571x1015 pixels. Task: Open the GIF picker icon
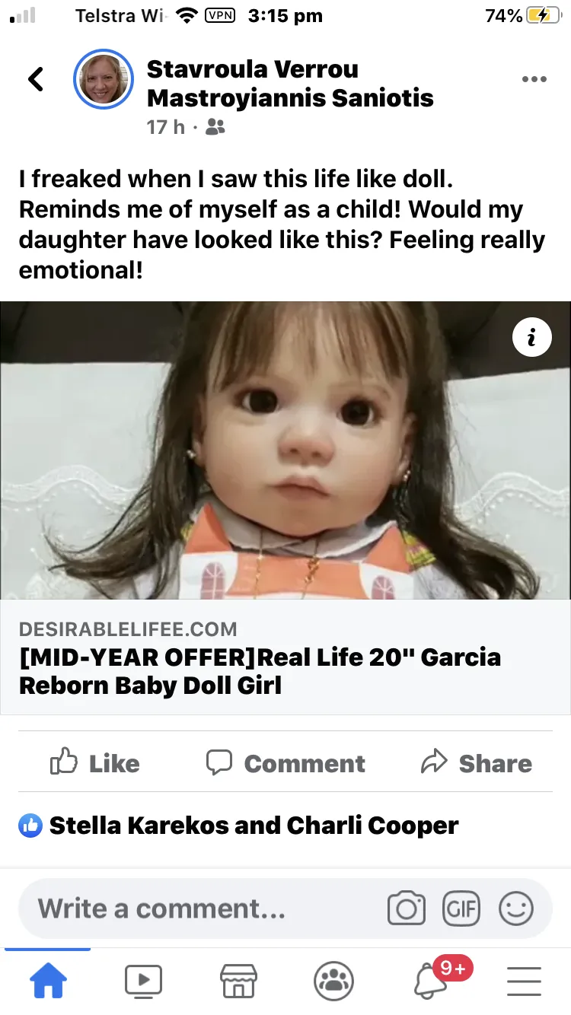pos(461,908)
